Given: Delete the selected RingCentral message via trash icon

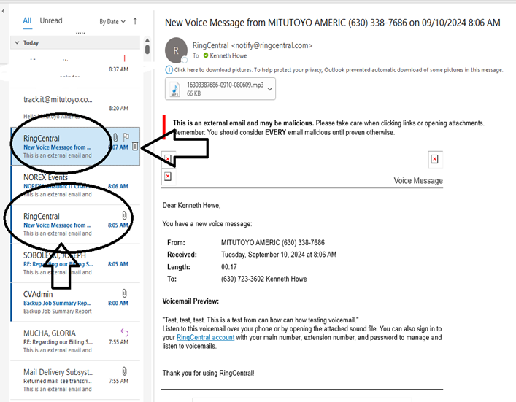Looking at the screenshot, I should click(x=135, y=147).
